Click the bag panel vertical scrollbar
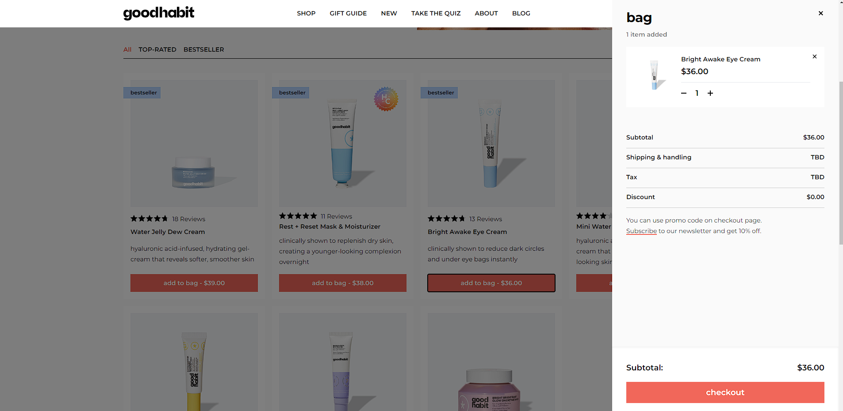Image resolution: width=843 pixels, height=411 pixels. [x=840, y=163]
